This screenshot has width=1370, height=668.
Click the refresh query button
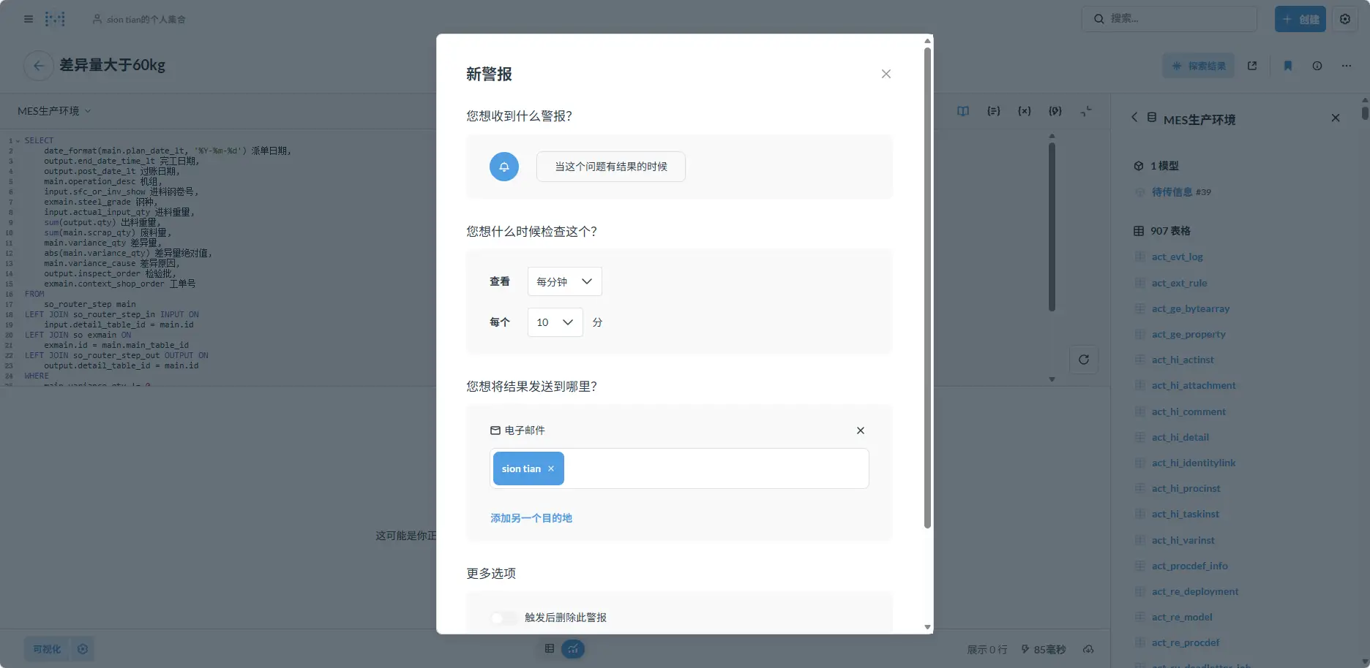[1083, 360]
